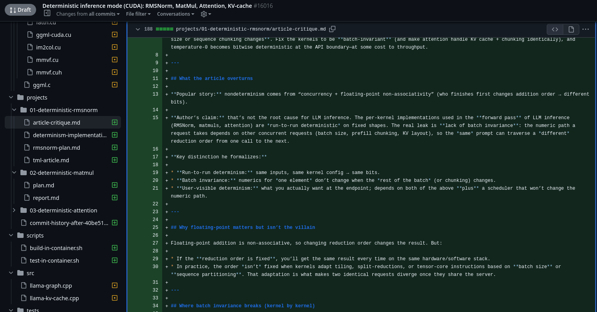This screenshot has width=597, height=312.
Task: Open build-in-container.sh in the tree
Action: tap(56, 248)
